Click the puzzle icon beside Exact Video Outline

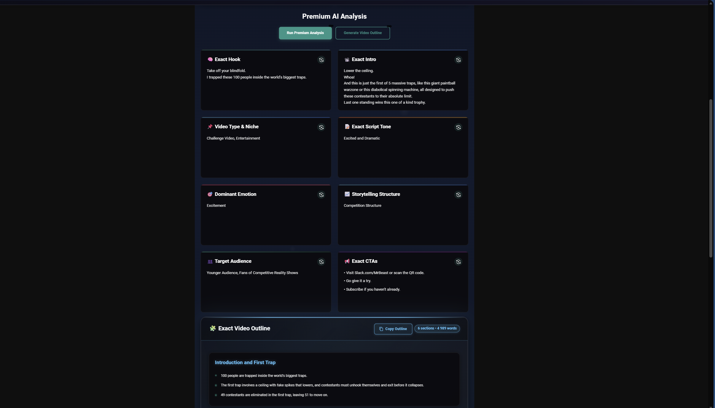click(x=213, y=328)
